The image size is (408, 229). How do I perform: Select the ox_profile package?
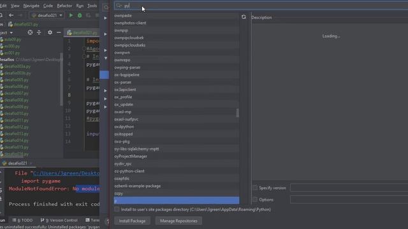tap(176, 97)
